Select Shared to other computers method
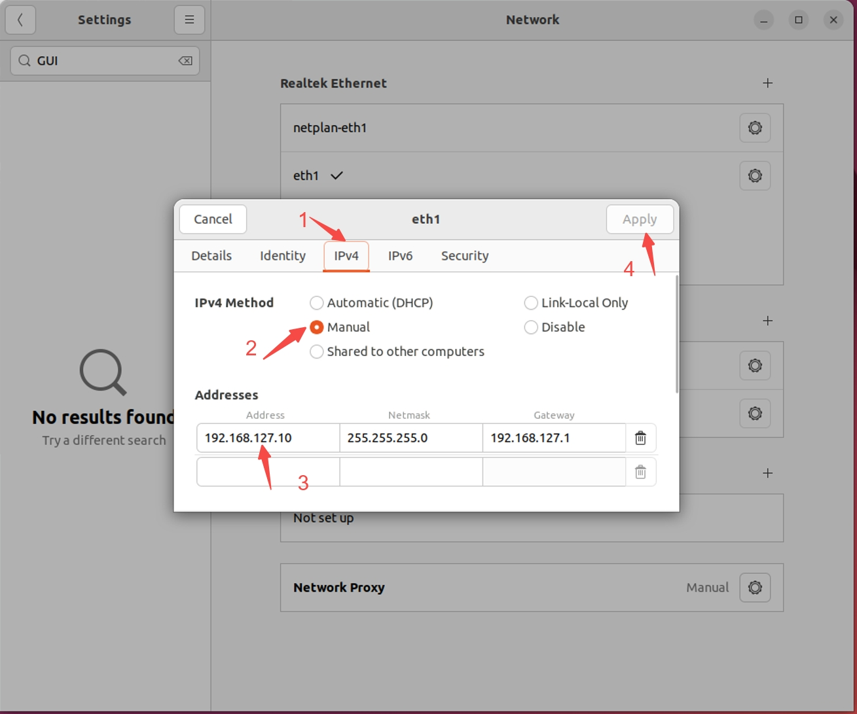The width and height of the screenshot is (857, 714). (x=397, y=351)
